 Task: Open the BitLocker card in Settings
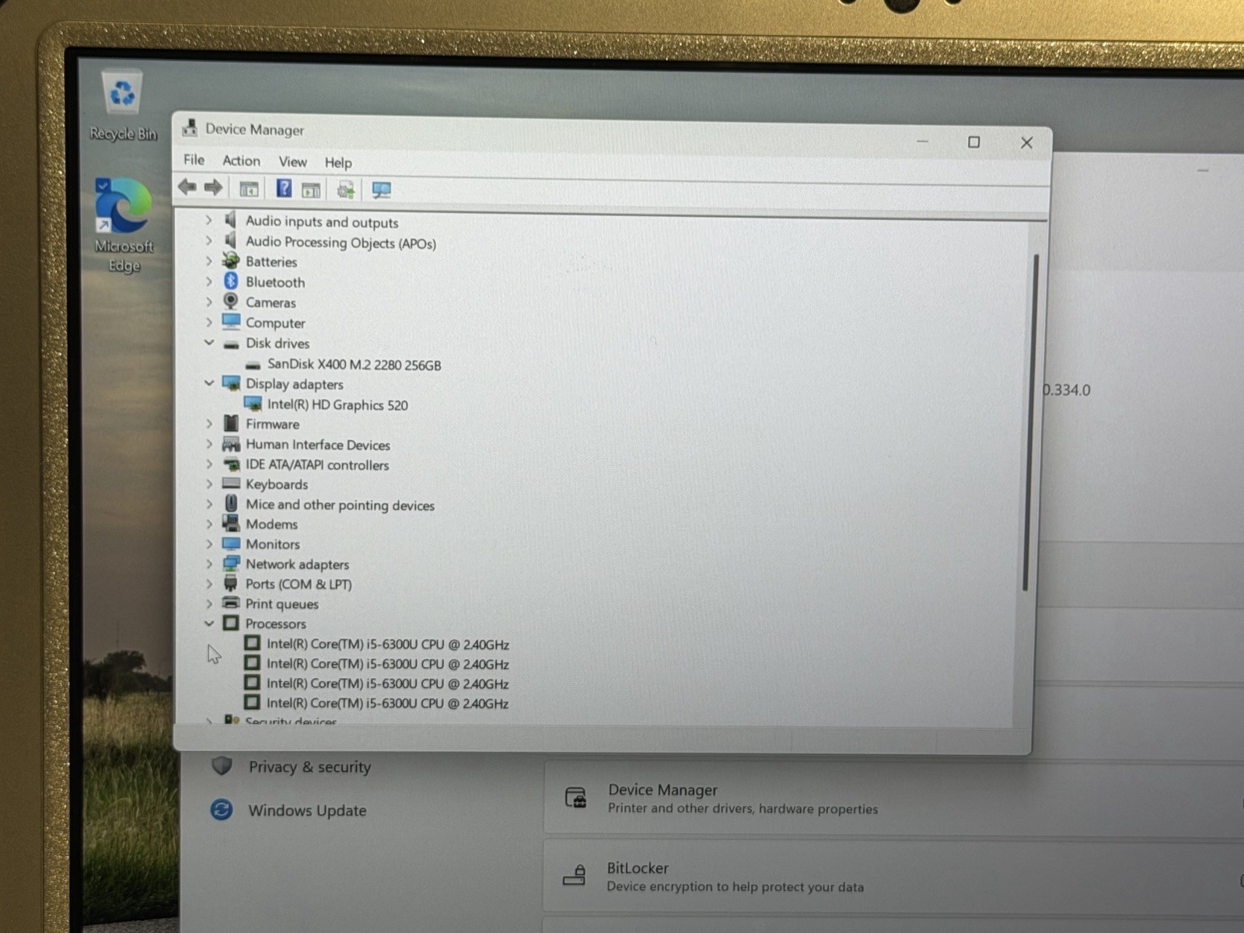[894, 876]
